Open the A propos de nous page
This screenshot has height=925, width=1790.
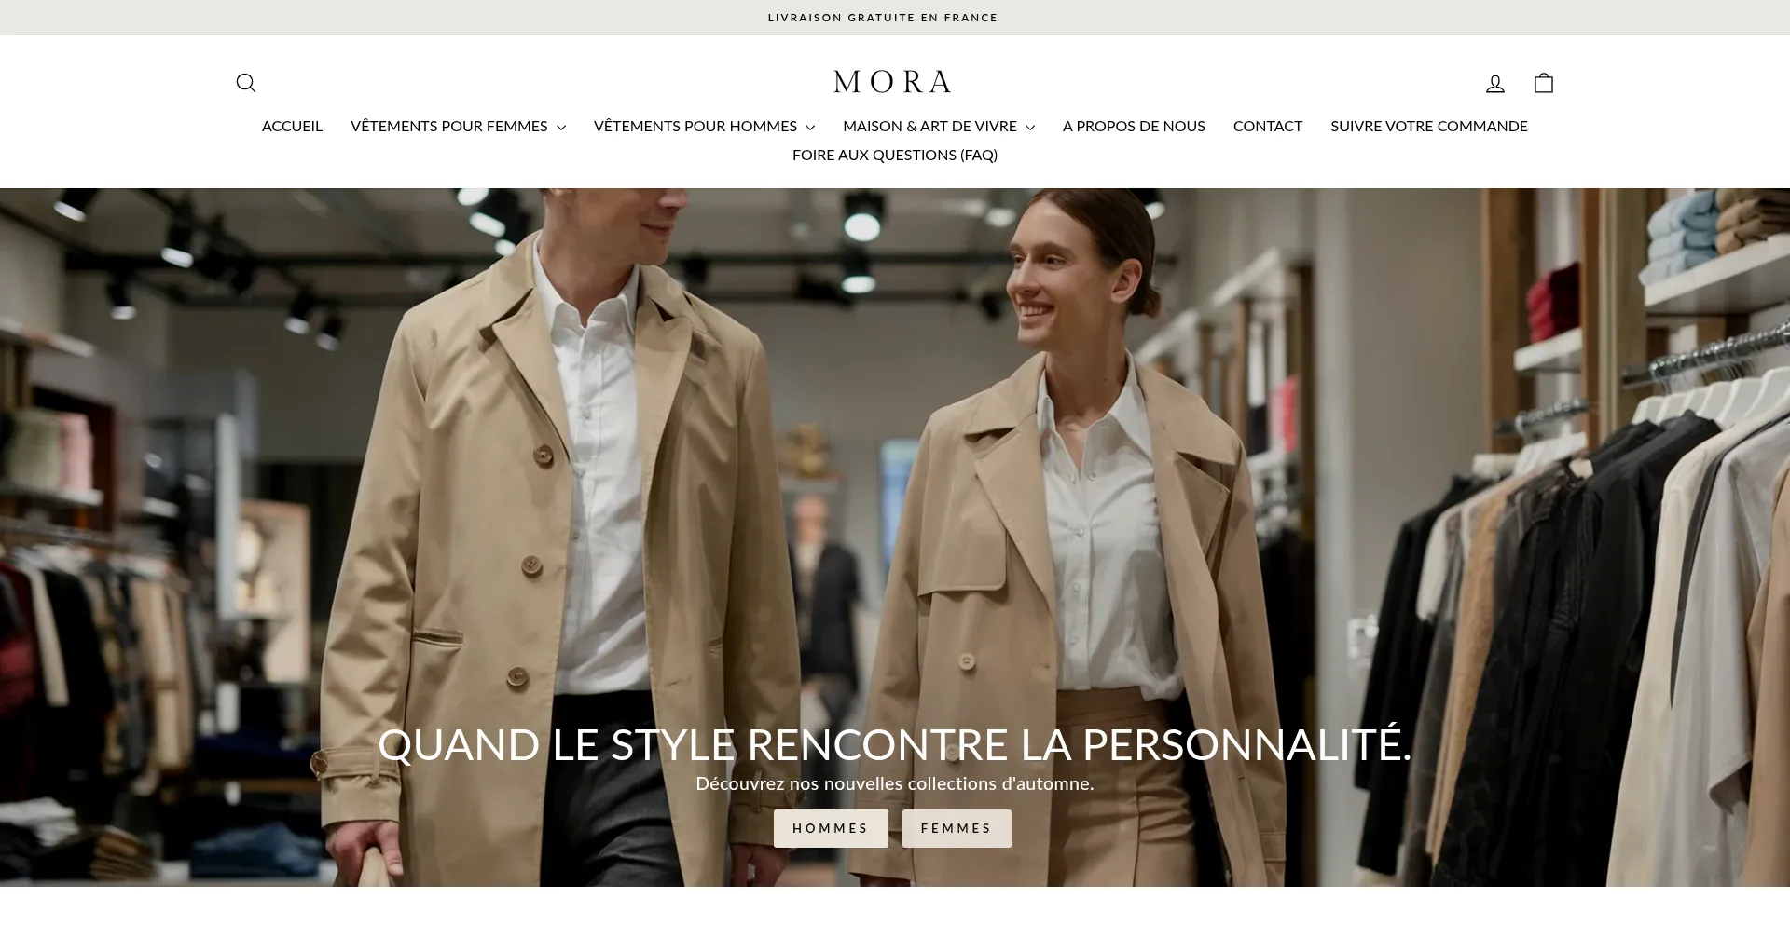coord(1134,126)
